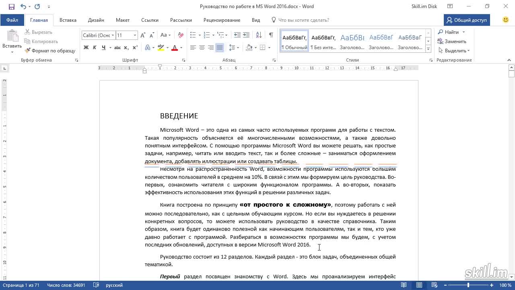Image resolution: width=515 pixels, height=290 pixels.
Task: Turn off justified paragraph alignment
Action: tap(219, 48)
